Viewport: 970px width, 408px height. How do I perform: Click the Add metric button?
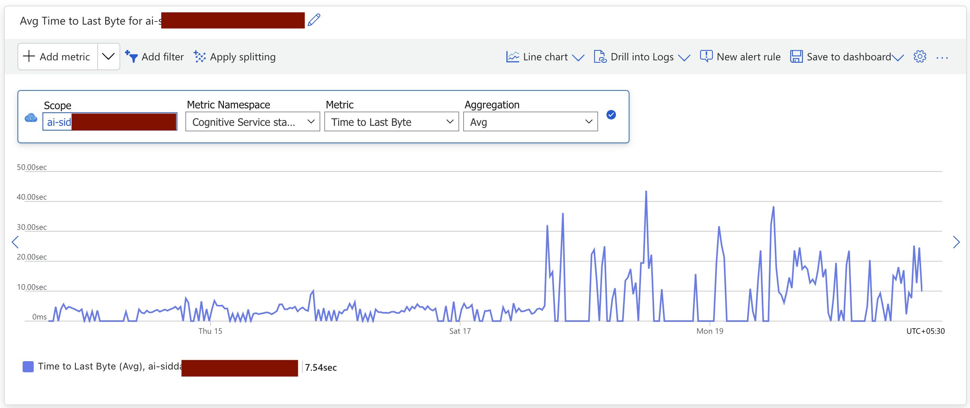pyautogui.click(x=58, y=57)
